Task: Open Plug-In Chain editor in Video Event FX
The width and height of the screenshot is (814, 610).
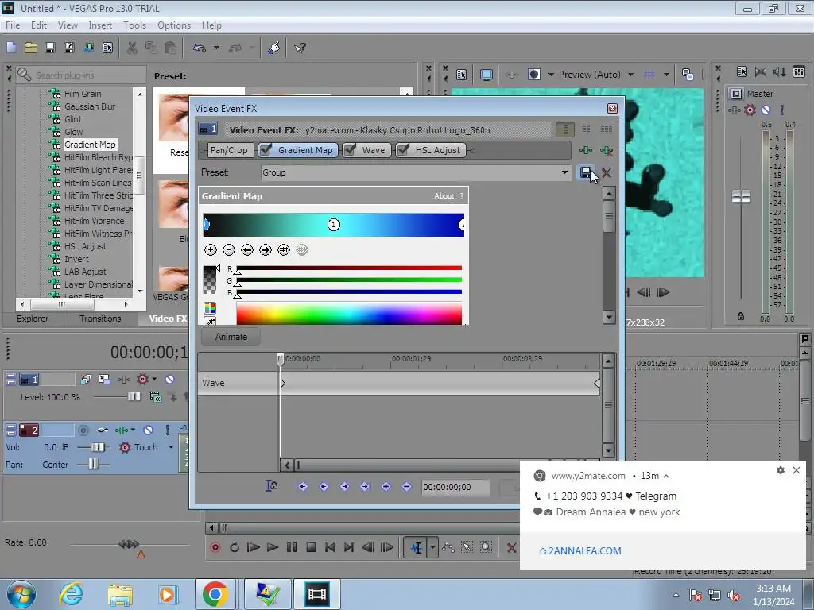Action: 586,150
